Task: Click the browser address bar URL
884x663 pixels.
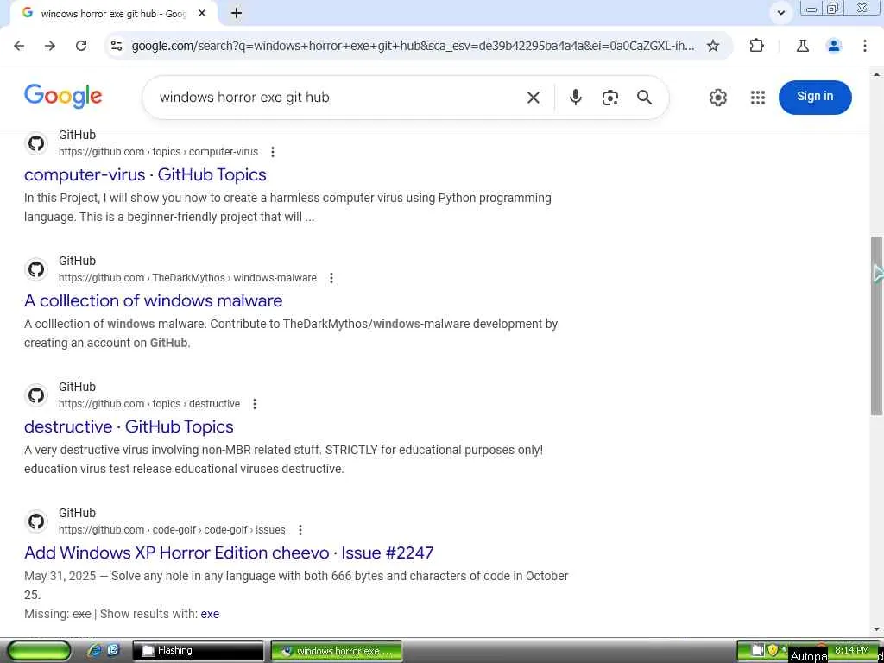Action: 413,46
